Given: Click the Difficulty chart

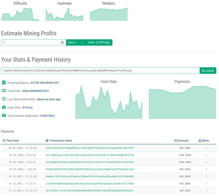Looking at the screenshot, I should (20, 14).
